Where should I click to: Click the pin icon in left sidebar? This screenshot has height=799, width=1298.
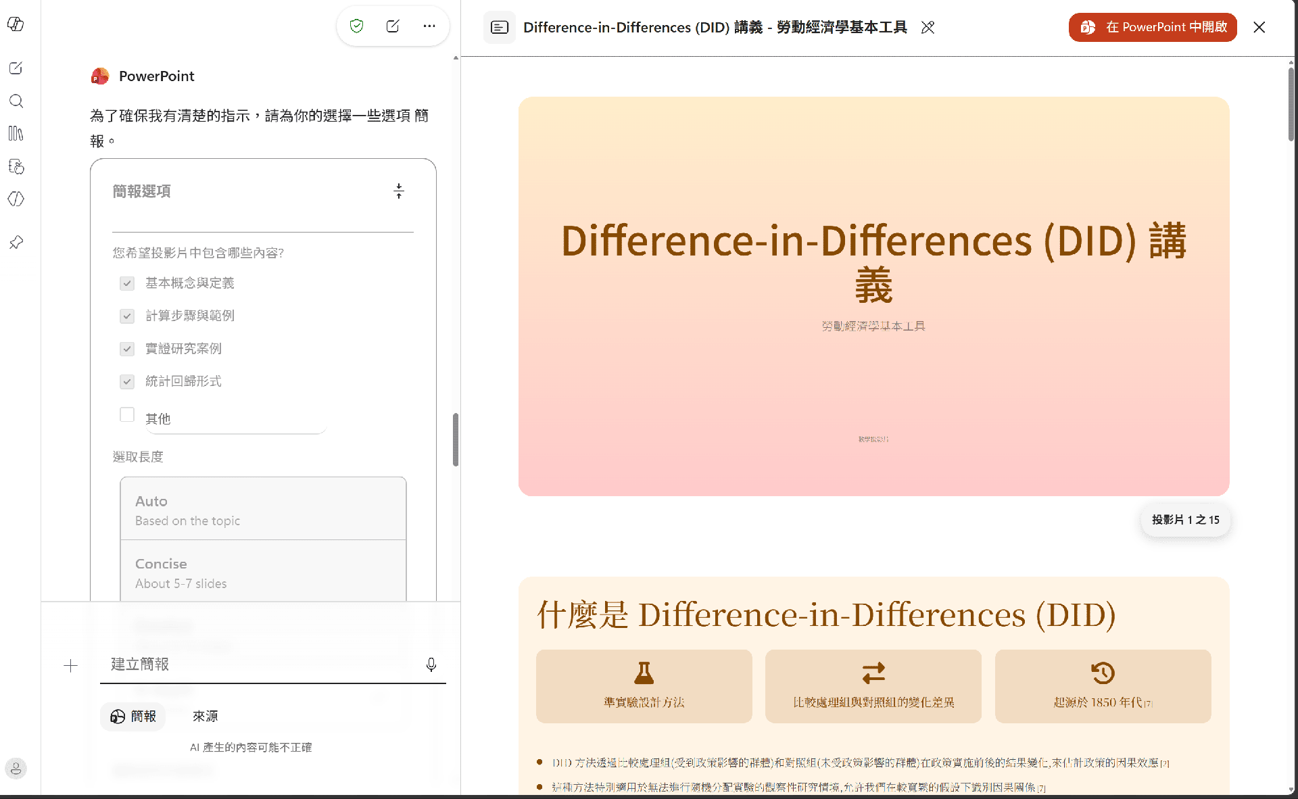click(x=16, y=242)
